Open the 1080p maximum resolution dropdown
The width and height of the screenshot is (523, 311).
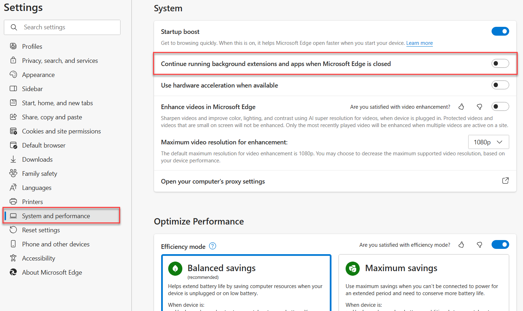[x=488, y=142]
